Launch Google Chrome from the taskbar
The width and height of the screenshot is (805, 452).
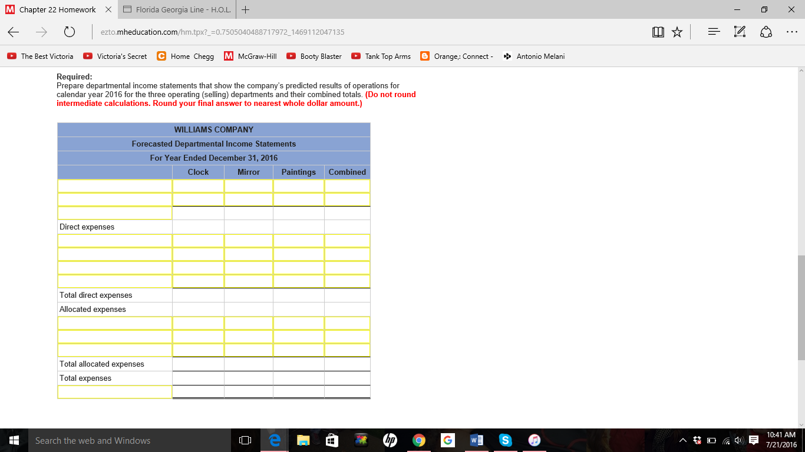pyautogui.click(x=418, y=440)
